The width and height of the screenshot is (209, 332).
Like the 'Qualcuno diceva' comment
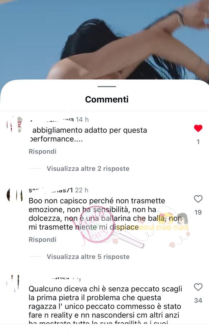tap(198, 287)
